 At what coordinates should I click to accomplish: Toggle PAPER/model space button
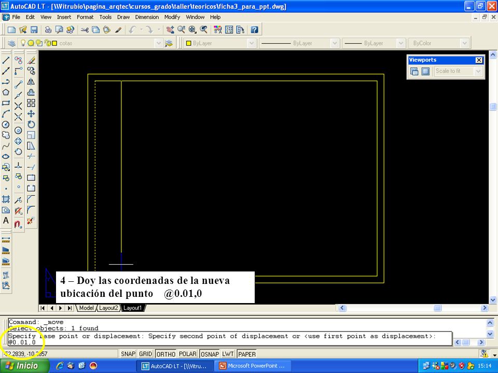point(247,354)
